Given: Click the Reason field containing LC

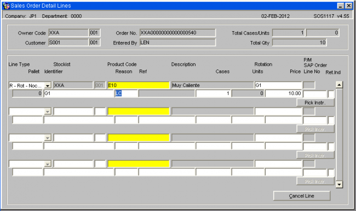Looking at the screenshot, I should (127, 93).
